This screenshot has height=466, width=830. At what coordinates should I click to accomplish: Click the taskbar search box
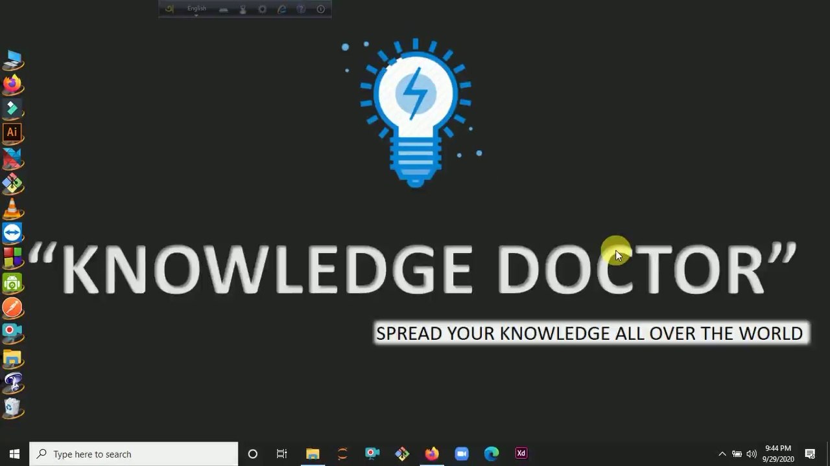[134, 454]
